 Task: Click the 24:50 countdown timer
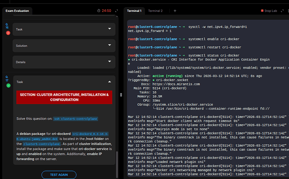(x=106, y=10)
